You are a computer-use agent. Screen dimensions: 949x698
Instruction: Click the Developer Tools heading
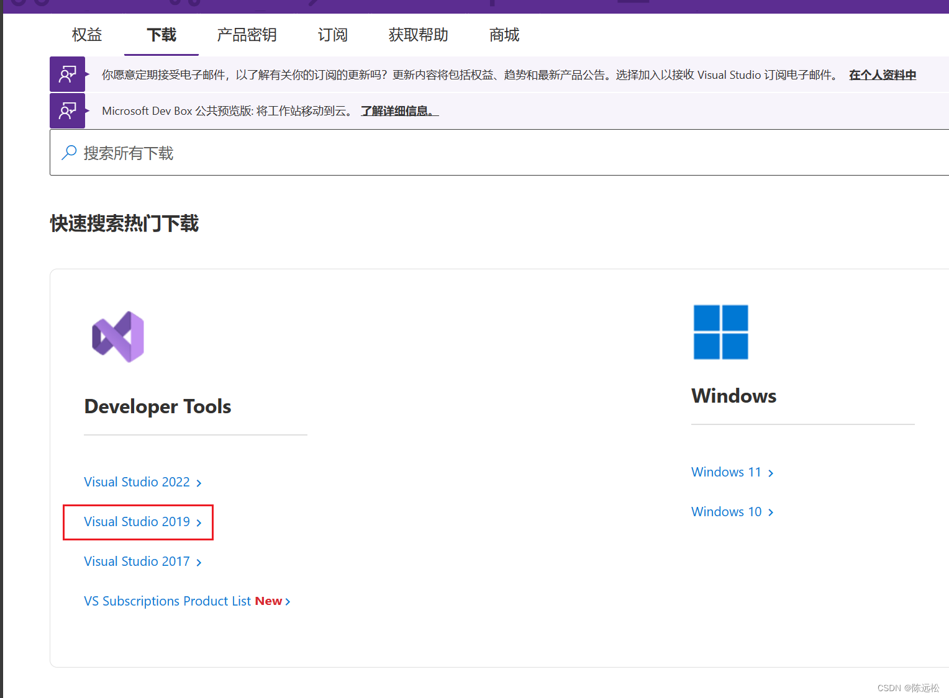pyautogui.click(x=158, y=406)
